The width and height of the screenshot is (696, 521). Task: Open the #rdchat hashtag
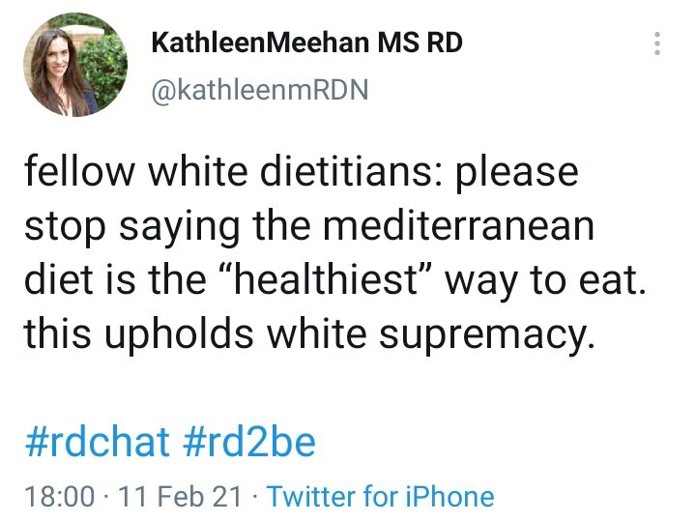95,442
